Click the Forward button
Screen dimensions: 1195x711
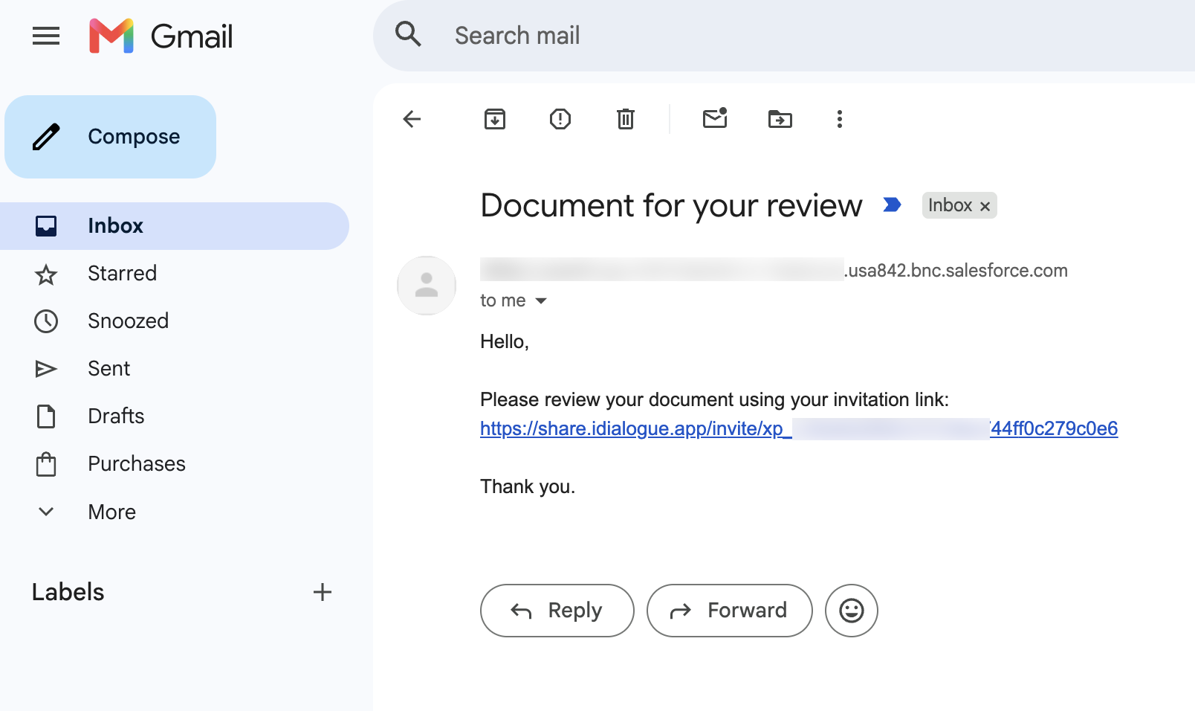click(x=730, y=611)
